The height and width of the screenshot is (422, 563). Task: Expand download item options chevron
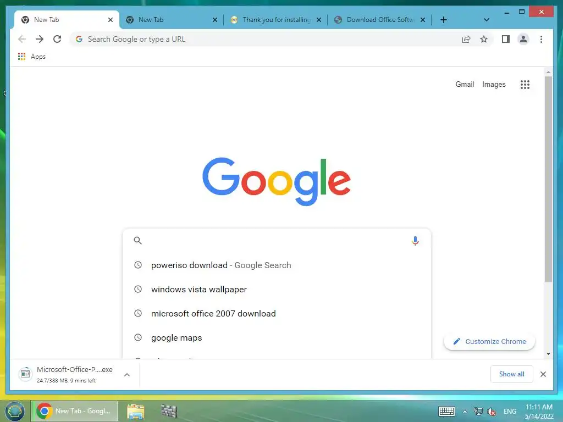[127, 375]
